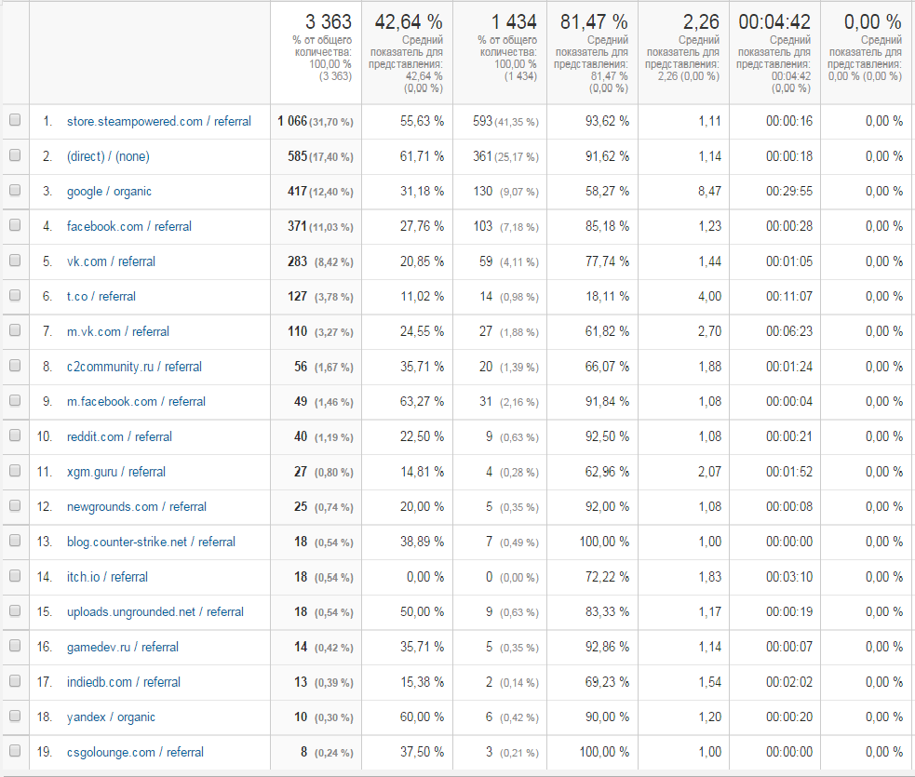The height and width of the screenshot is (777, 915).
Task: Enable checkbox beside reddit.com / referral
Action: coord(15,436)
